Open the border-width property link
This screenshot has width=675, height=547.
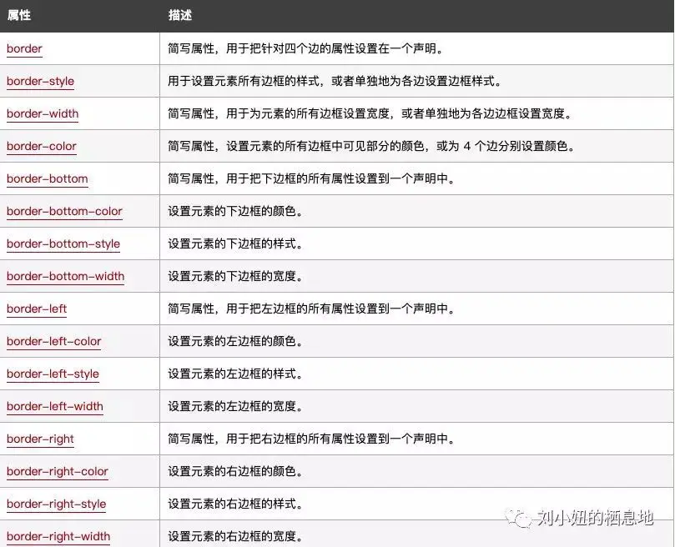coord(43,113)
